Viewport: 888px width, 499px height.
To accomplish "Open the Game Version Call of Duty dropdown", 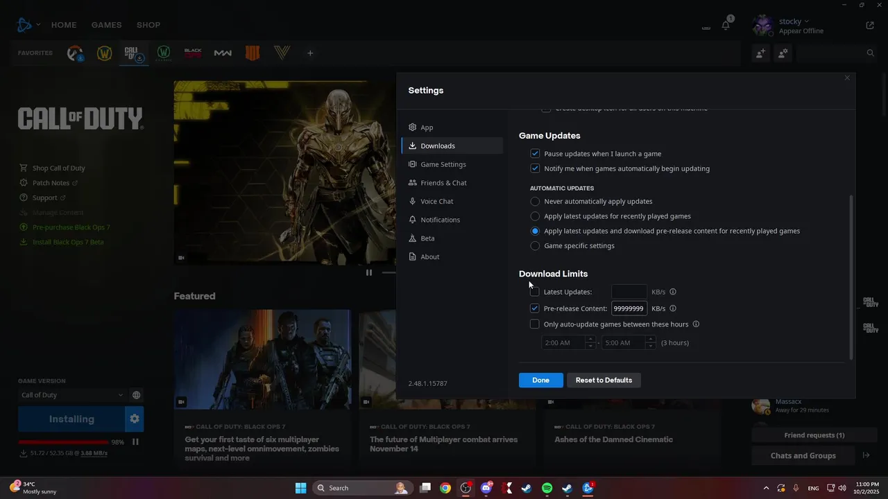I will tap(72, 395).
